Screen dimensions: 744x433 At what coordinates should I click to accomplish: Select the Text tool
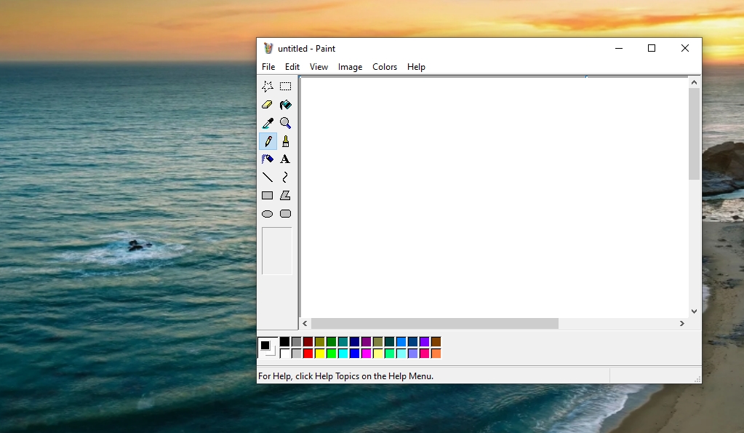tap(285, 159)
